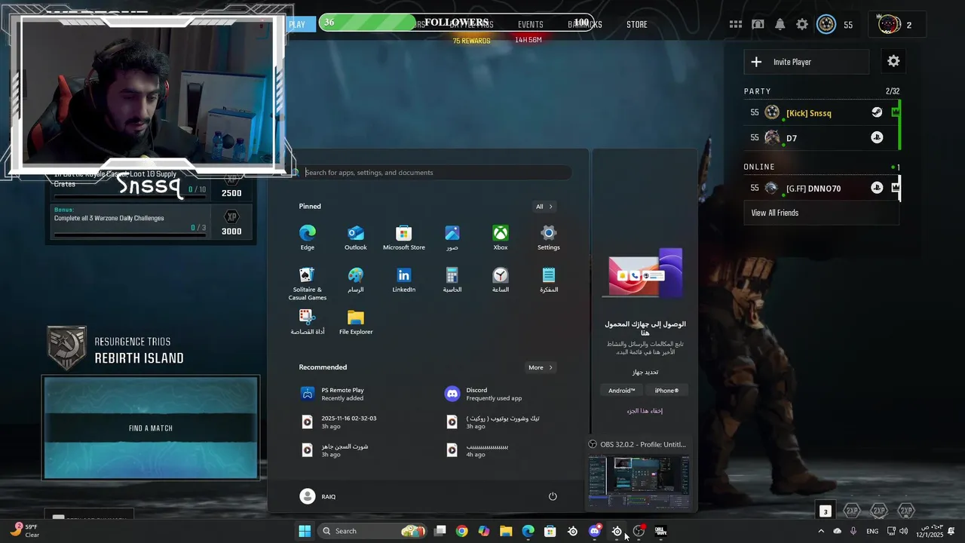Screen dimensions: 965x543
Task: Launch the pinned الرسام Paint app
Action: pyautogui.click(x=356, y=280)
